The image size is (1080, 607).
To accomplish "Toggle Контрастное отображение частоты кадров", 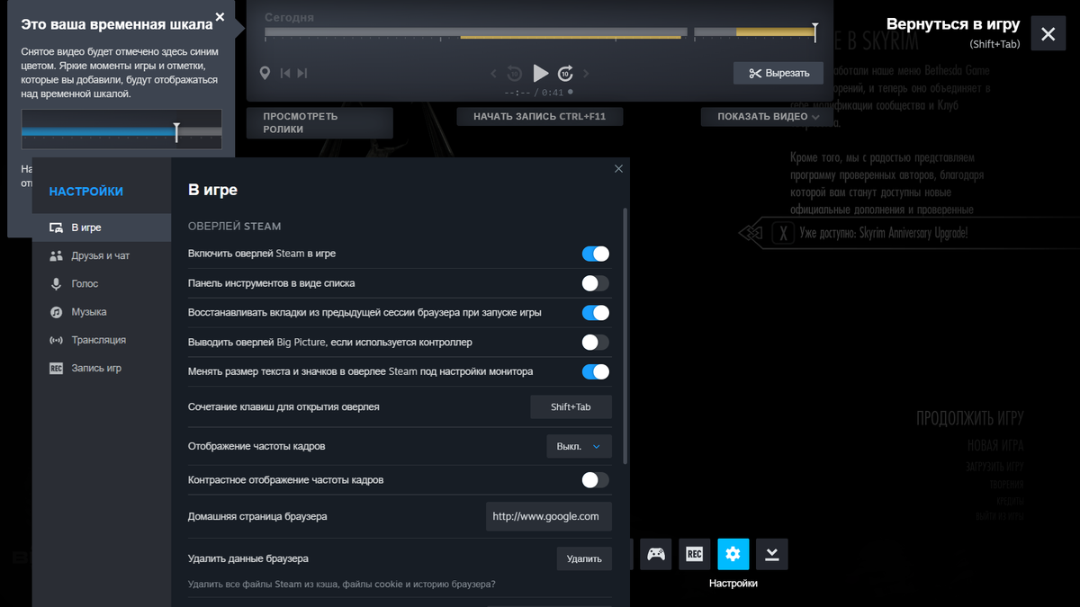I will pos(595,480).
